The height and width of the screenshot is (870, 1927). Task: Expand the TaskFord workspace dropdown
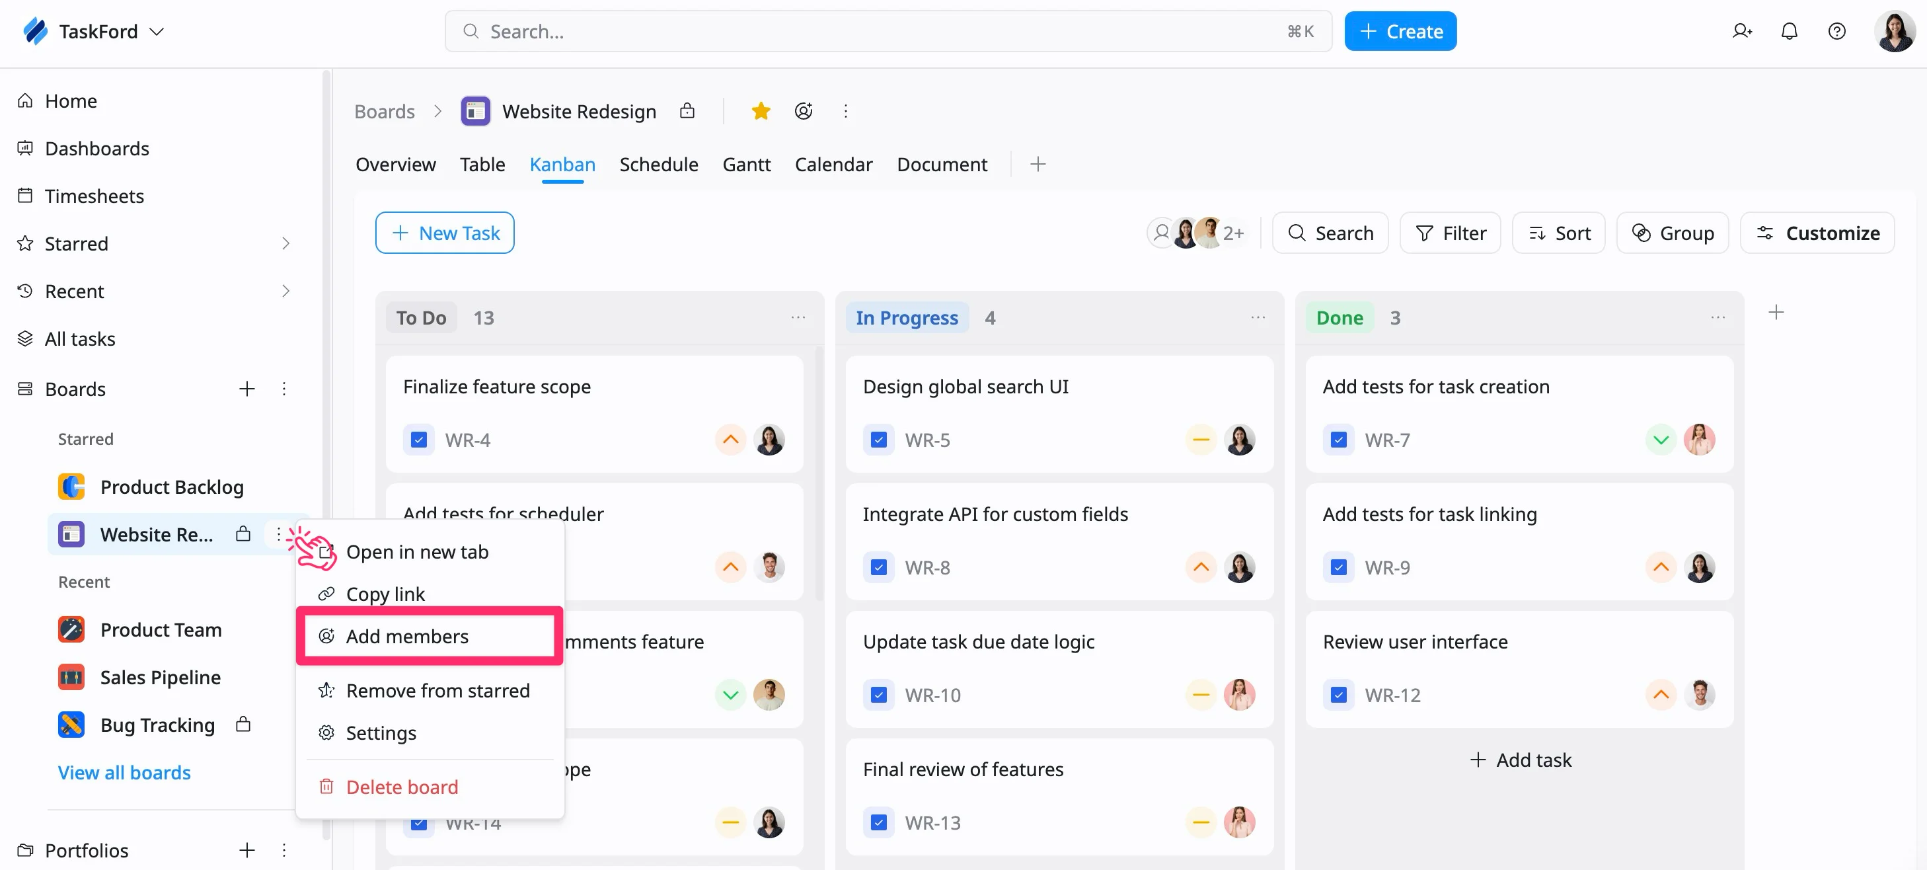157,32
